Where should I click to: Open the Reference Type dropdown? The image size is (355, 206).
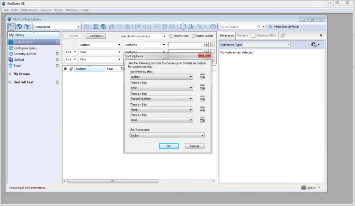(266, 45)
